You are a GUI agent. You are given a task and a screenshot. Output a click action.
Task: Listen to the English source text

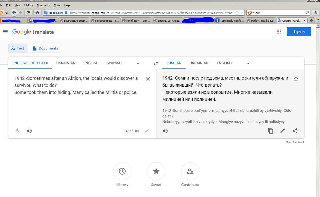click(29, 131)
